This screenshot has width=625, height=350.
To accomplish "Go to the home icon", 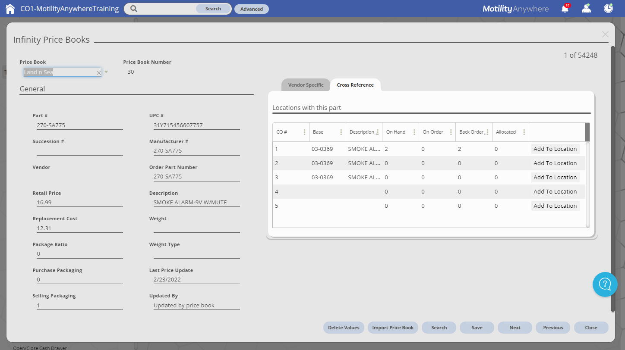I will (x=10, y=9).
